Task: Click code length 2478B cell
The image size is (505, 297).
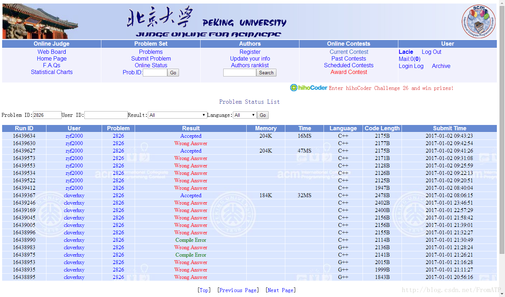Action: (382, 195)
